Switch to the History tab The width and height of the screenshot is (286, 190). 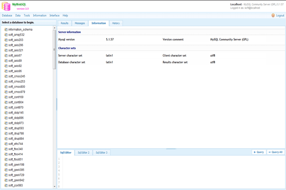pos(116,23)
